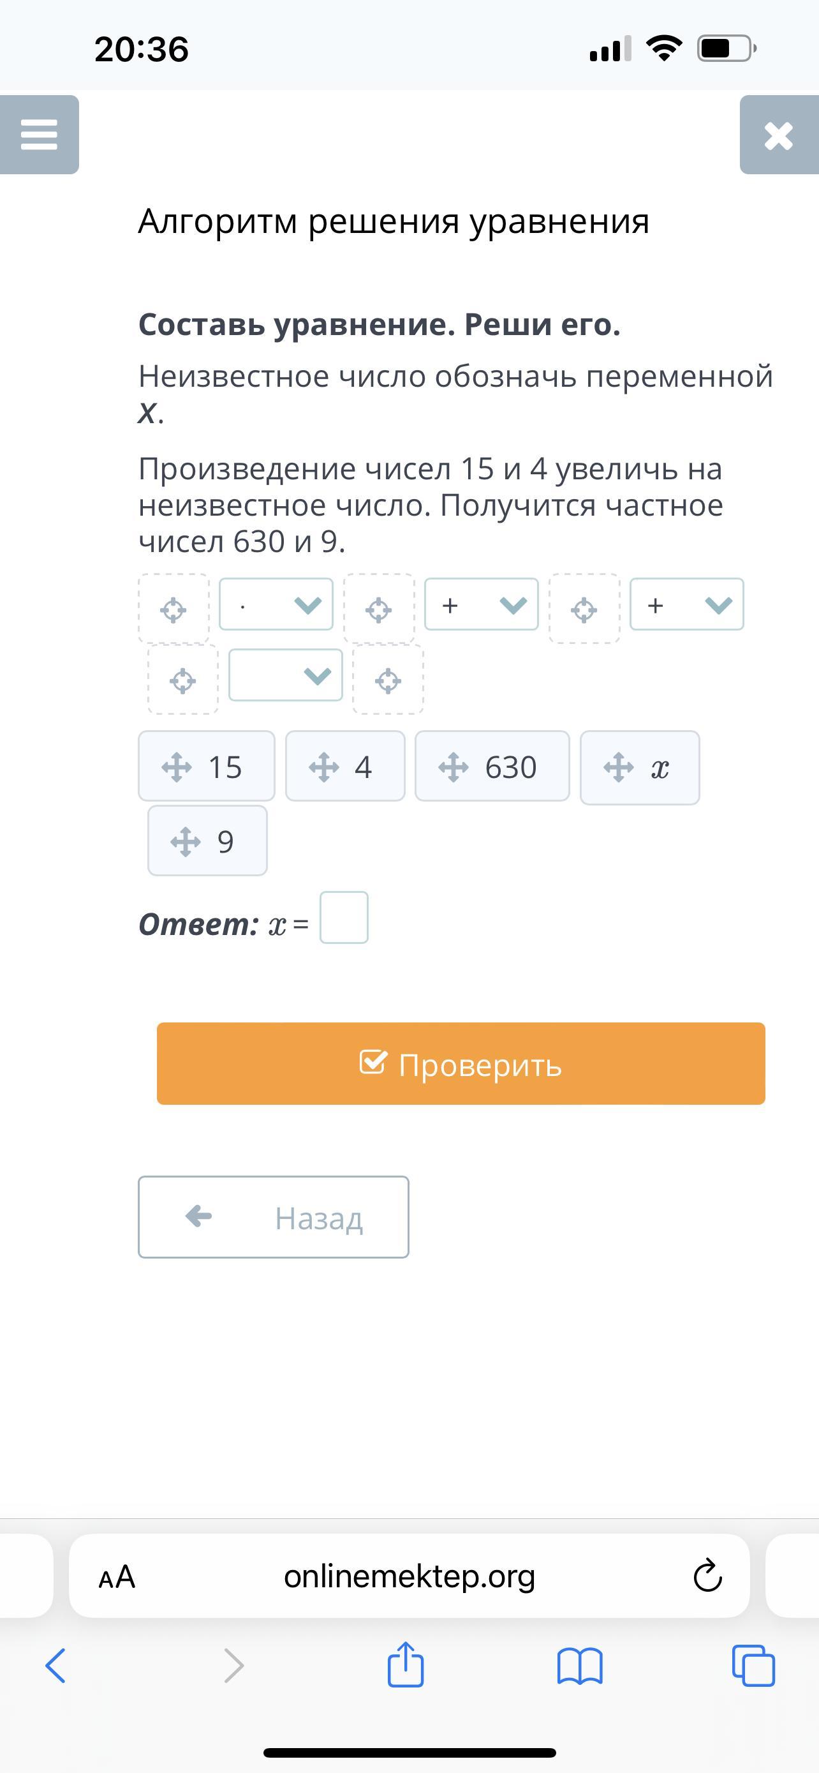Open the Safari tabs overview icon
The width and height of the screenshot is (819, 1773).
pos(754,1666)
